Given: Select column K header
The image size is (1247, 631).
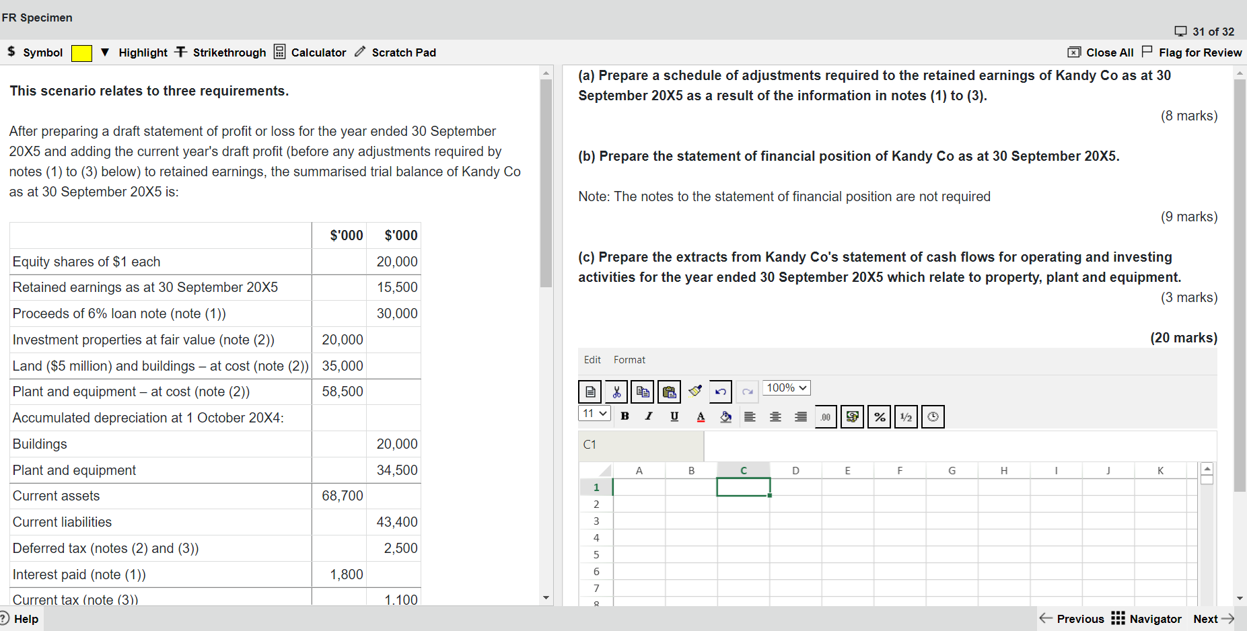Looking at the screenshot, I should tap(1160, 470).
